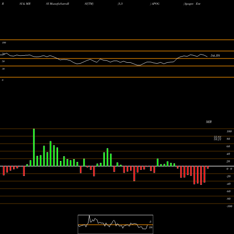Click the overlapping 55.51 value near MR axis
The height and width of the screenshot is (234, 234).
pyautogui.click(x=218, y=137)
